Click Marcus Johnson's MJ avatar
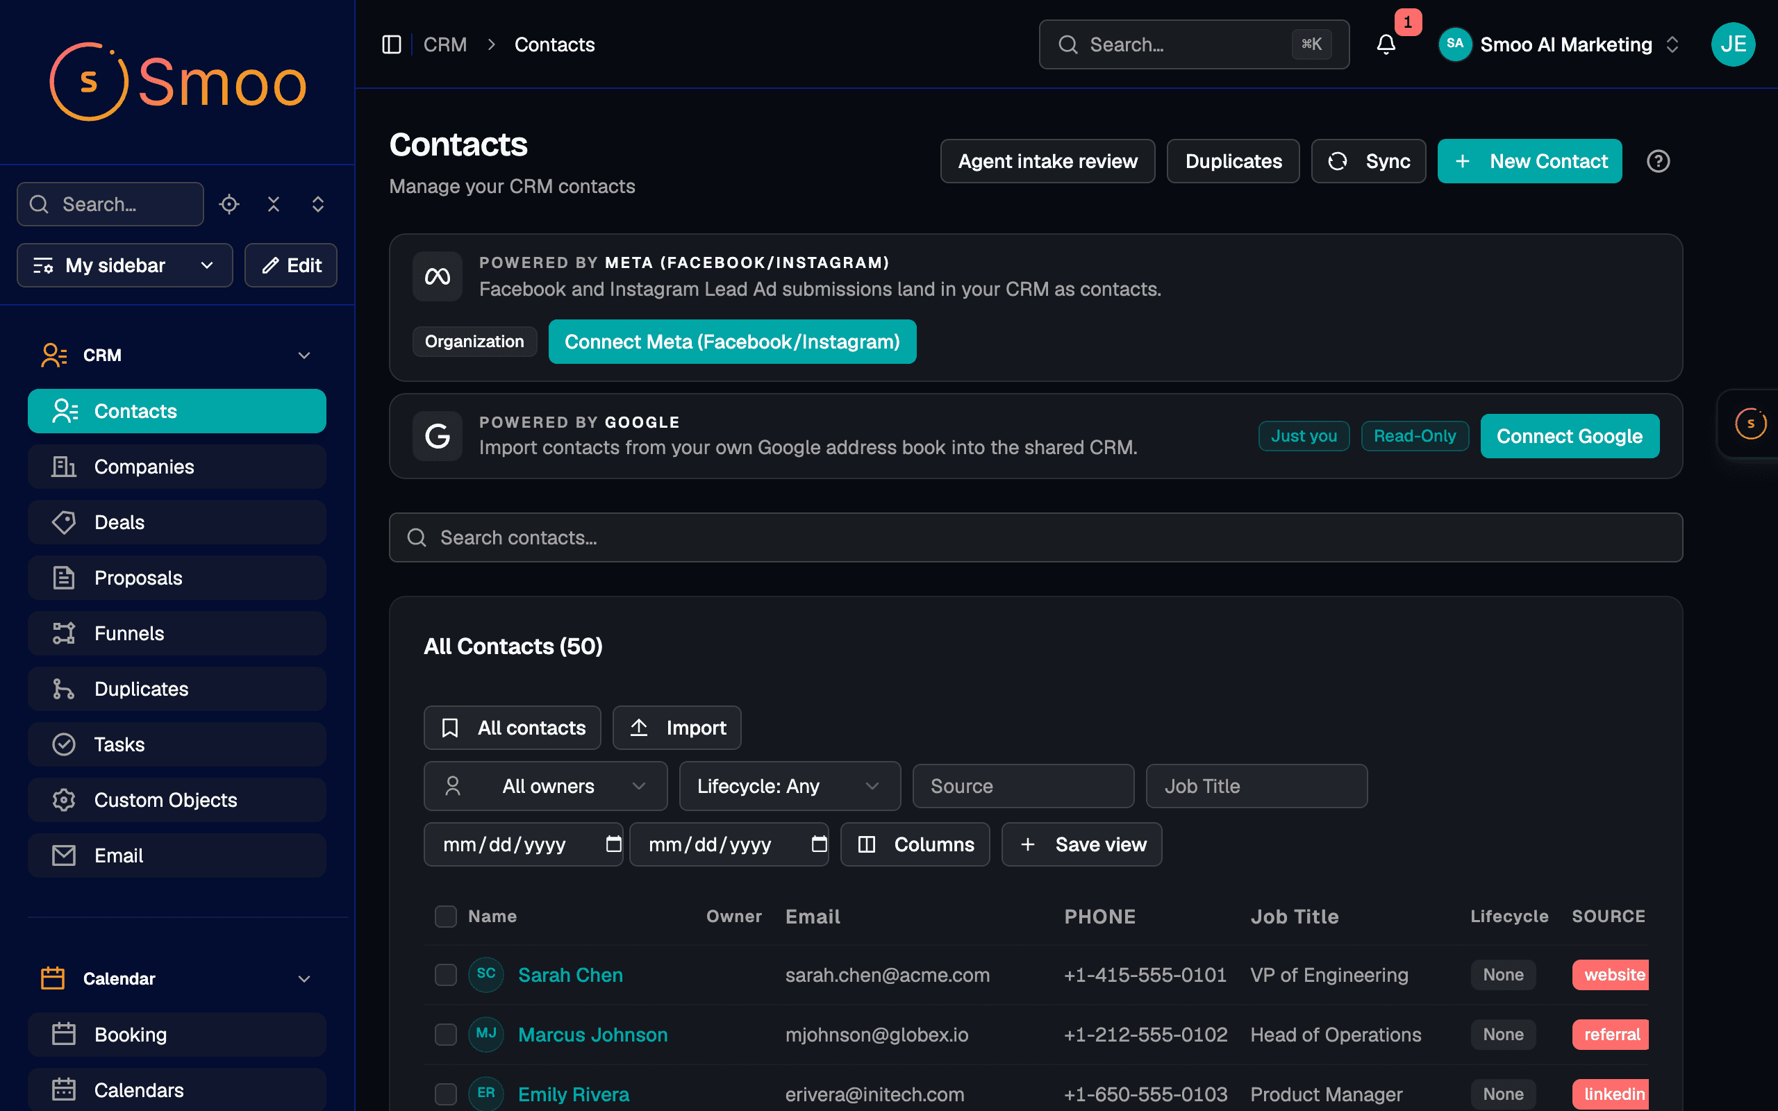 click(x=485, y=1034)
